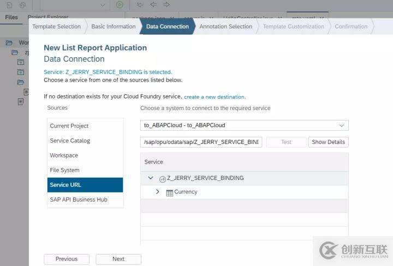Click the beautify icon left of the back arrow
The image size is (393, 266).
coord(140,4)
